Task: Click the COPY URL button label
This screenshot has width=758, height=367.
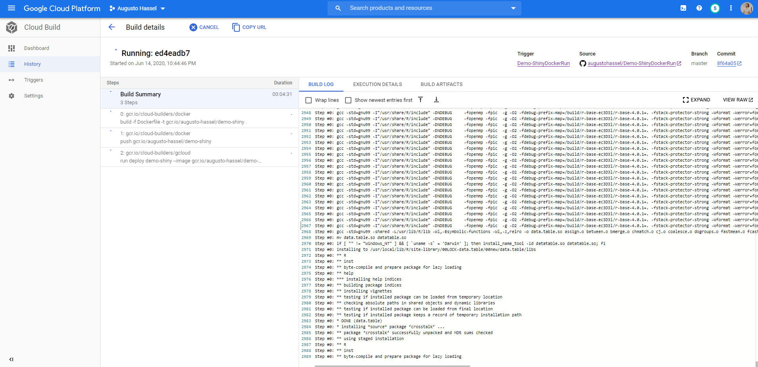Action: pyautogui.click(x=254, y=27)
